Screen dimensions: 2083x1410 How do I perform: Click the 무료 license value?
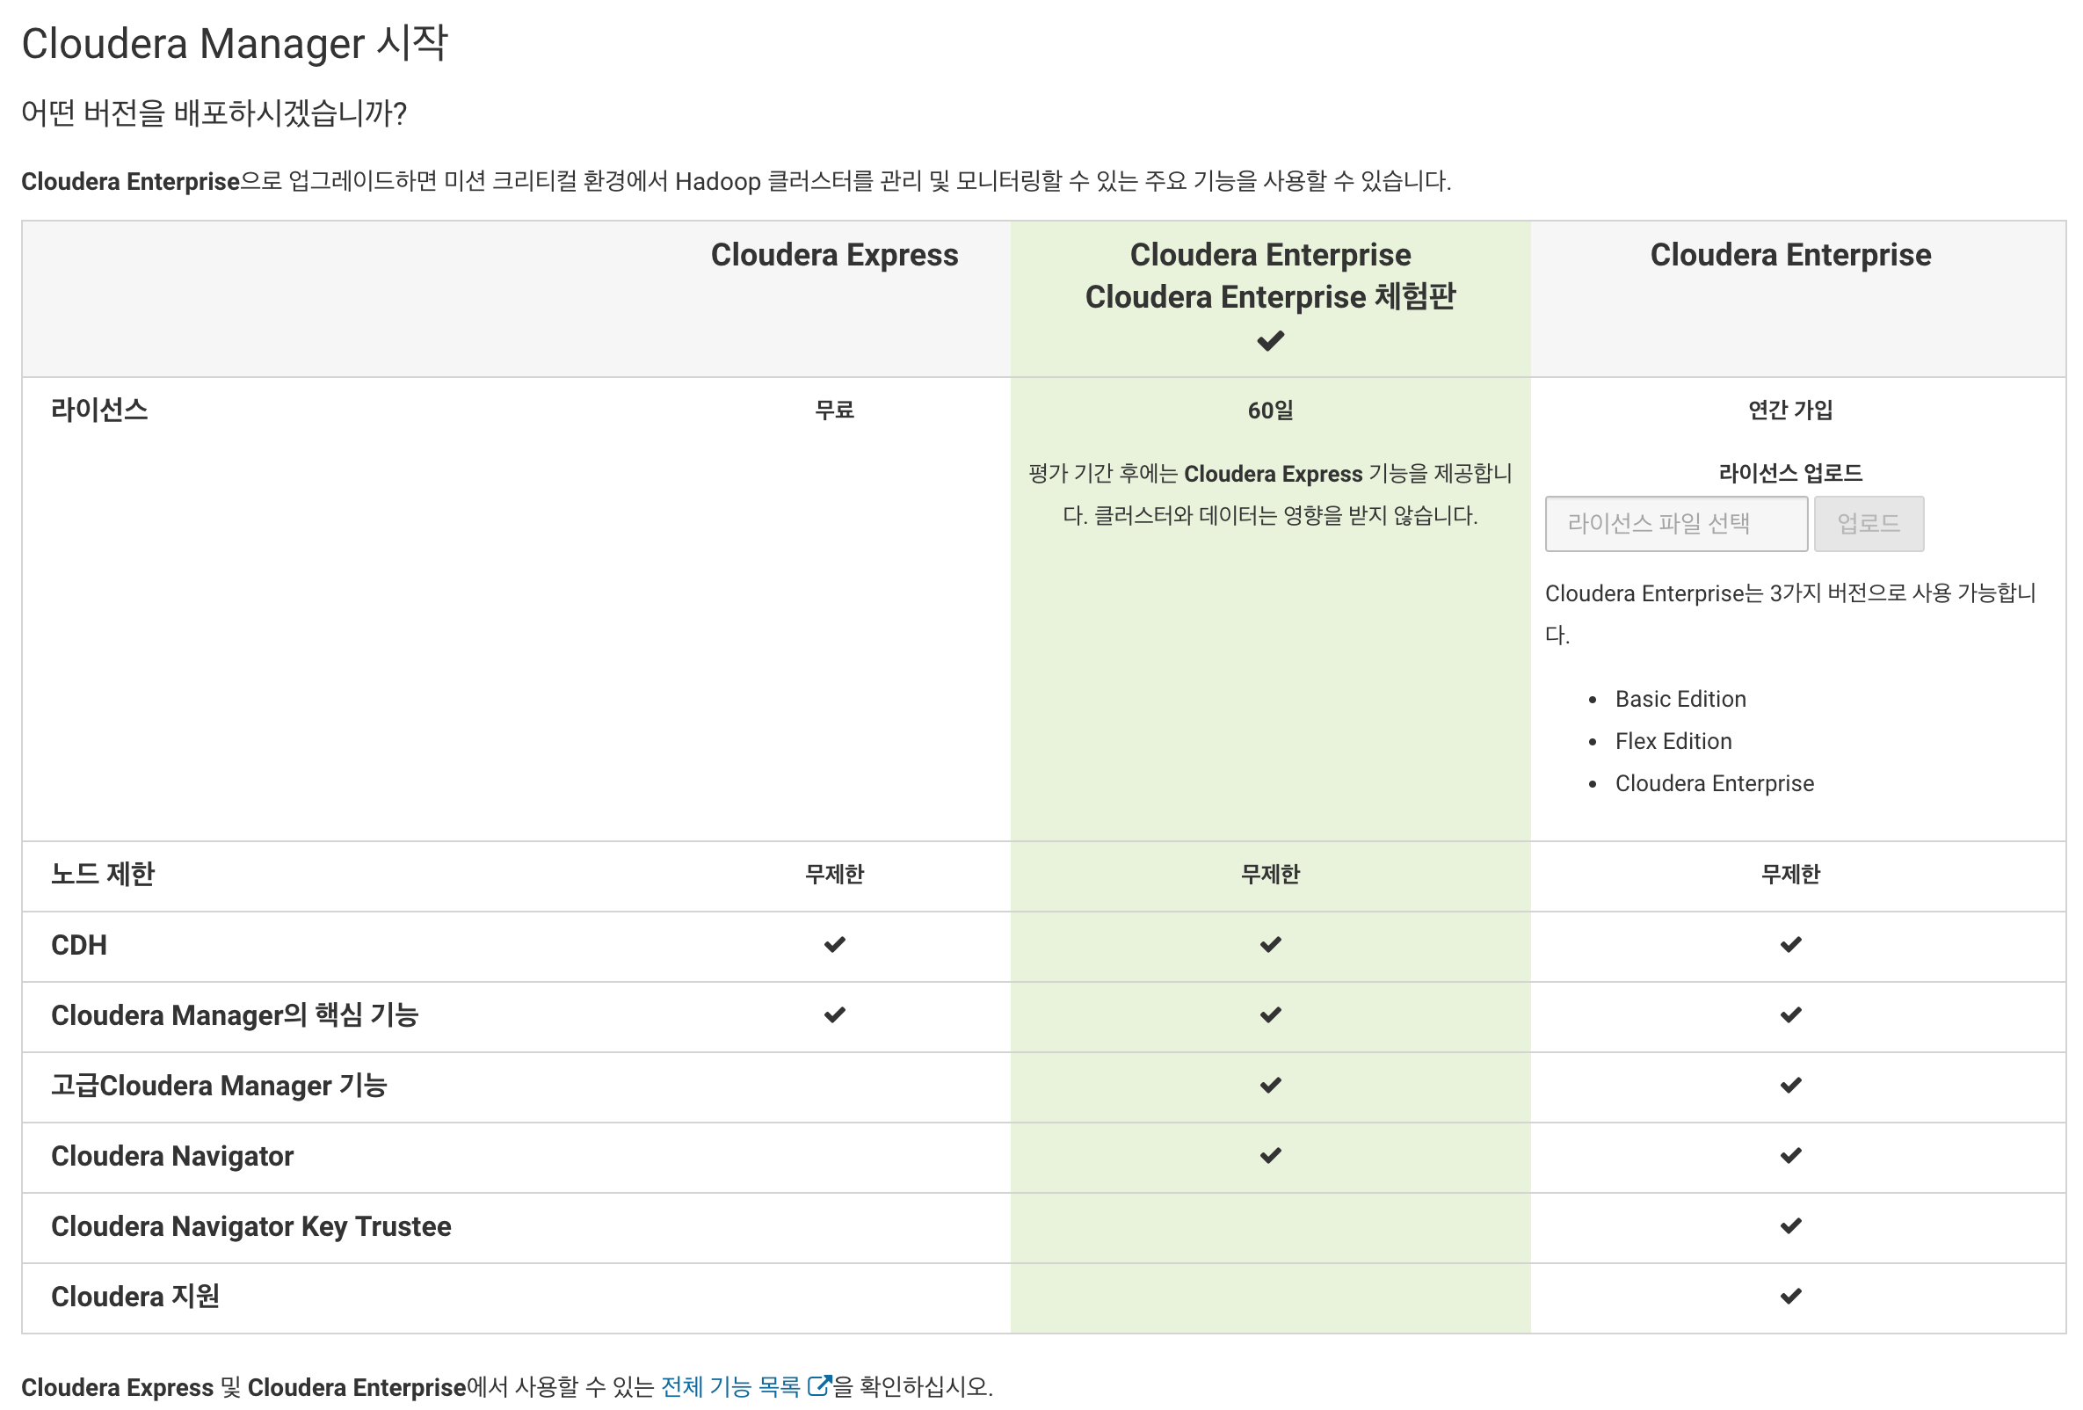coord(834,410)
